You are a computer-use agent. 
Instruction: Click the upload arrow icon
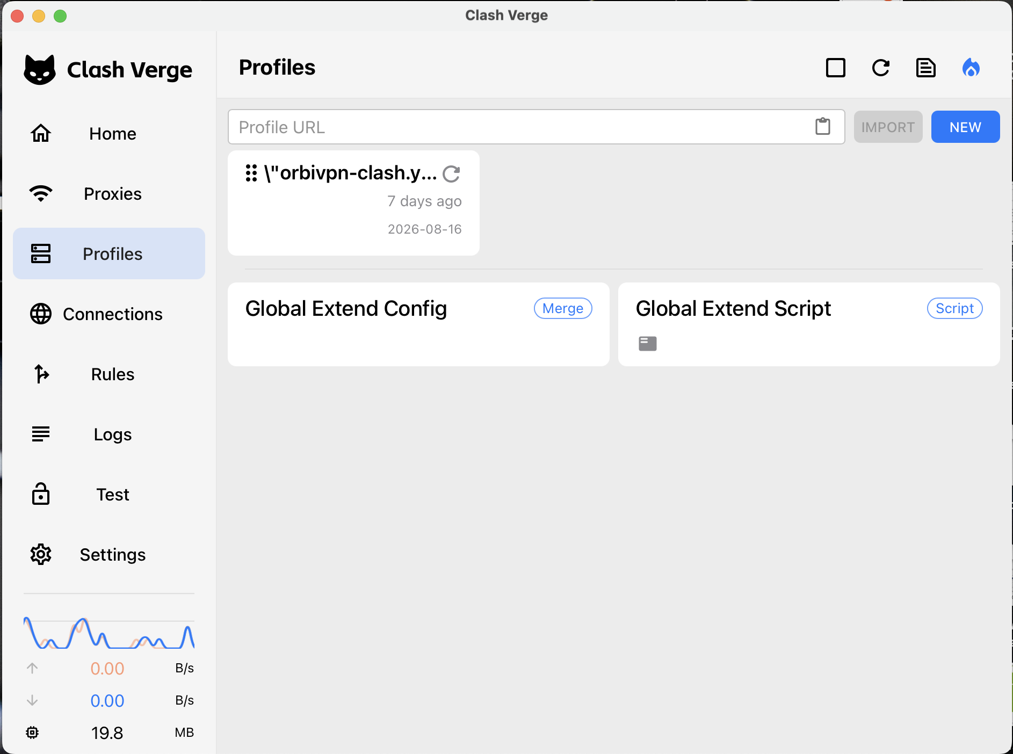[x=32, y=668]
